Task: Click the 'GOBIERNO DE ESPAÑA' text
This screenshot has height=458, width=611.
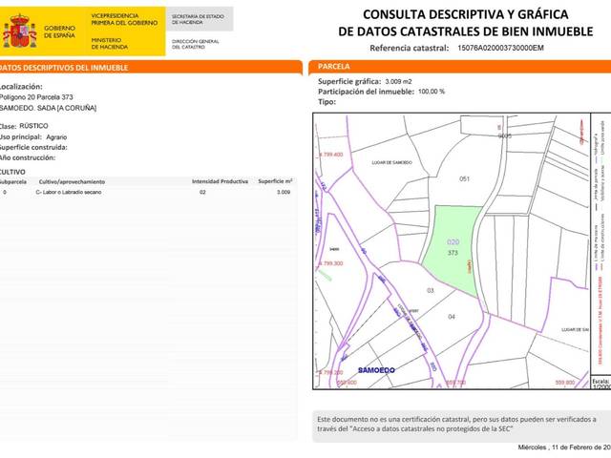Action: (x=59, y=31)
